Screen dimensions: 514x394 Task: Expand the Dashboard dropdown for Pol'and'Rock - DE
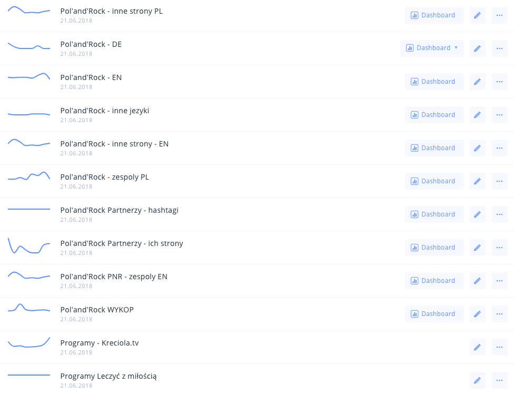(456, 48)
